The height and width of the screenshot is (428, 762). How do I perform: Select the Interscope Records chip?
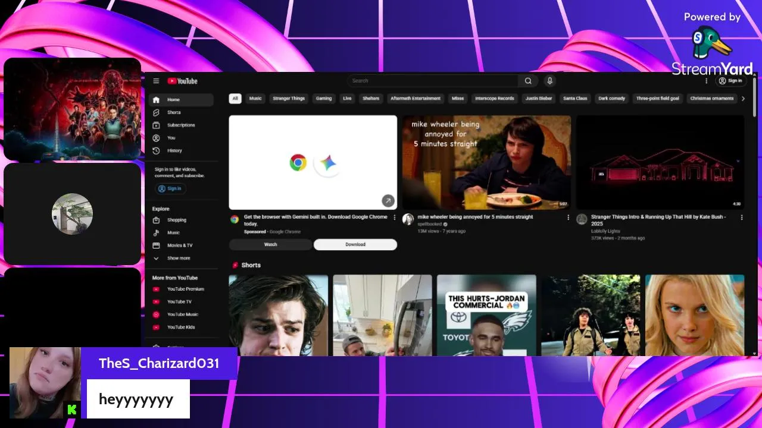pos(494,99)
